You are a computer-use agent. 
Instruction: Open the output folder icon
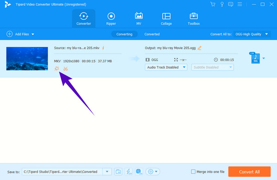click(x=118, y=172)
